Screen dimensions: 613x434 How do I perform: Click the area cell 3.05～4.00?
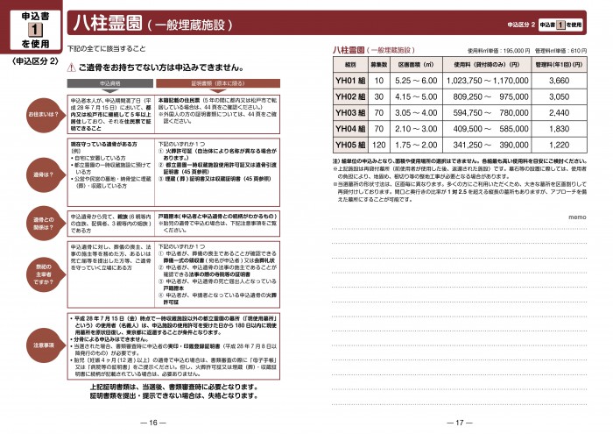[x=416, y=113]
